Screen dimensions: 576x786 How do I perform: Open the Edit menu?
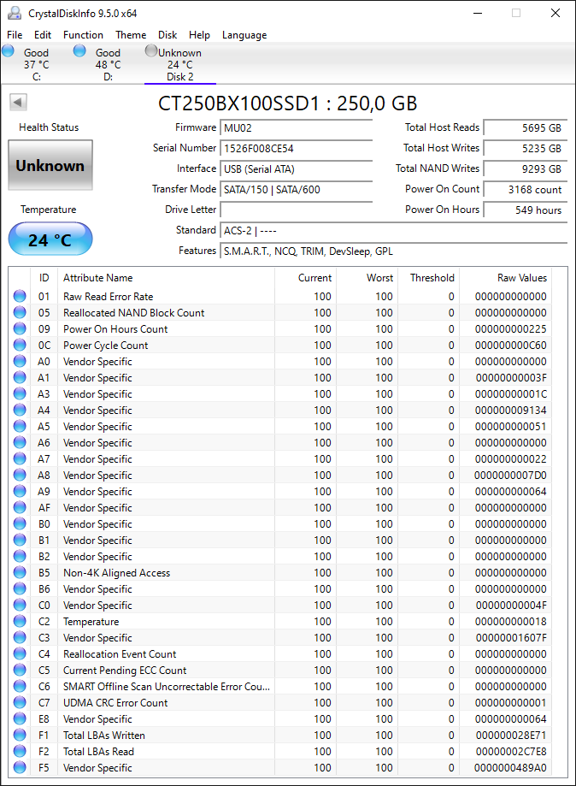(43, 35)
